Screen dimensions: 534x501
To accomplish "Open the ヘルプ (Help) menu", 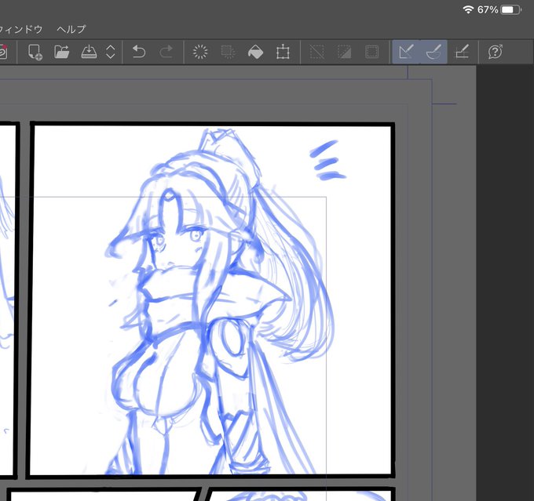I will 71,29.
